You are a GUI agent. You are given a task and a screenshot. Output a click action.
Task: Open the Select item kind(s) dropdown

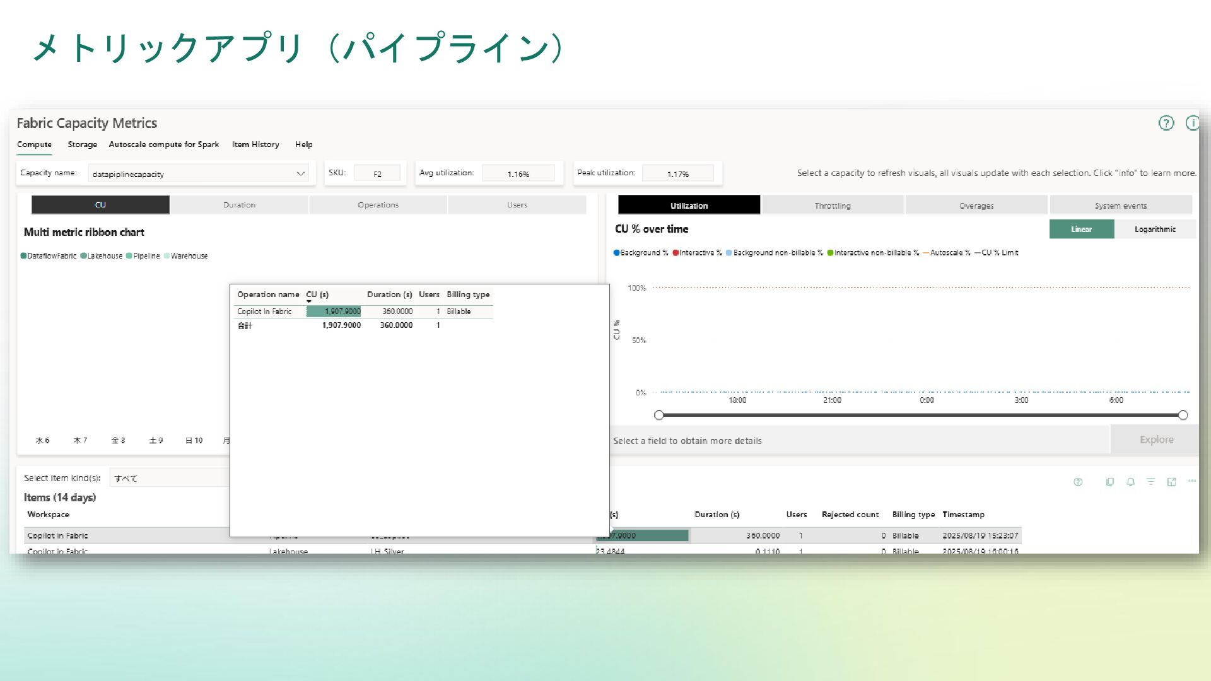pyautogui.click(x=170, y=478)
